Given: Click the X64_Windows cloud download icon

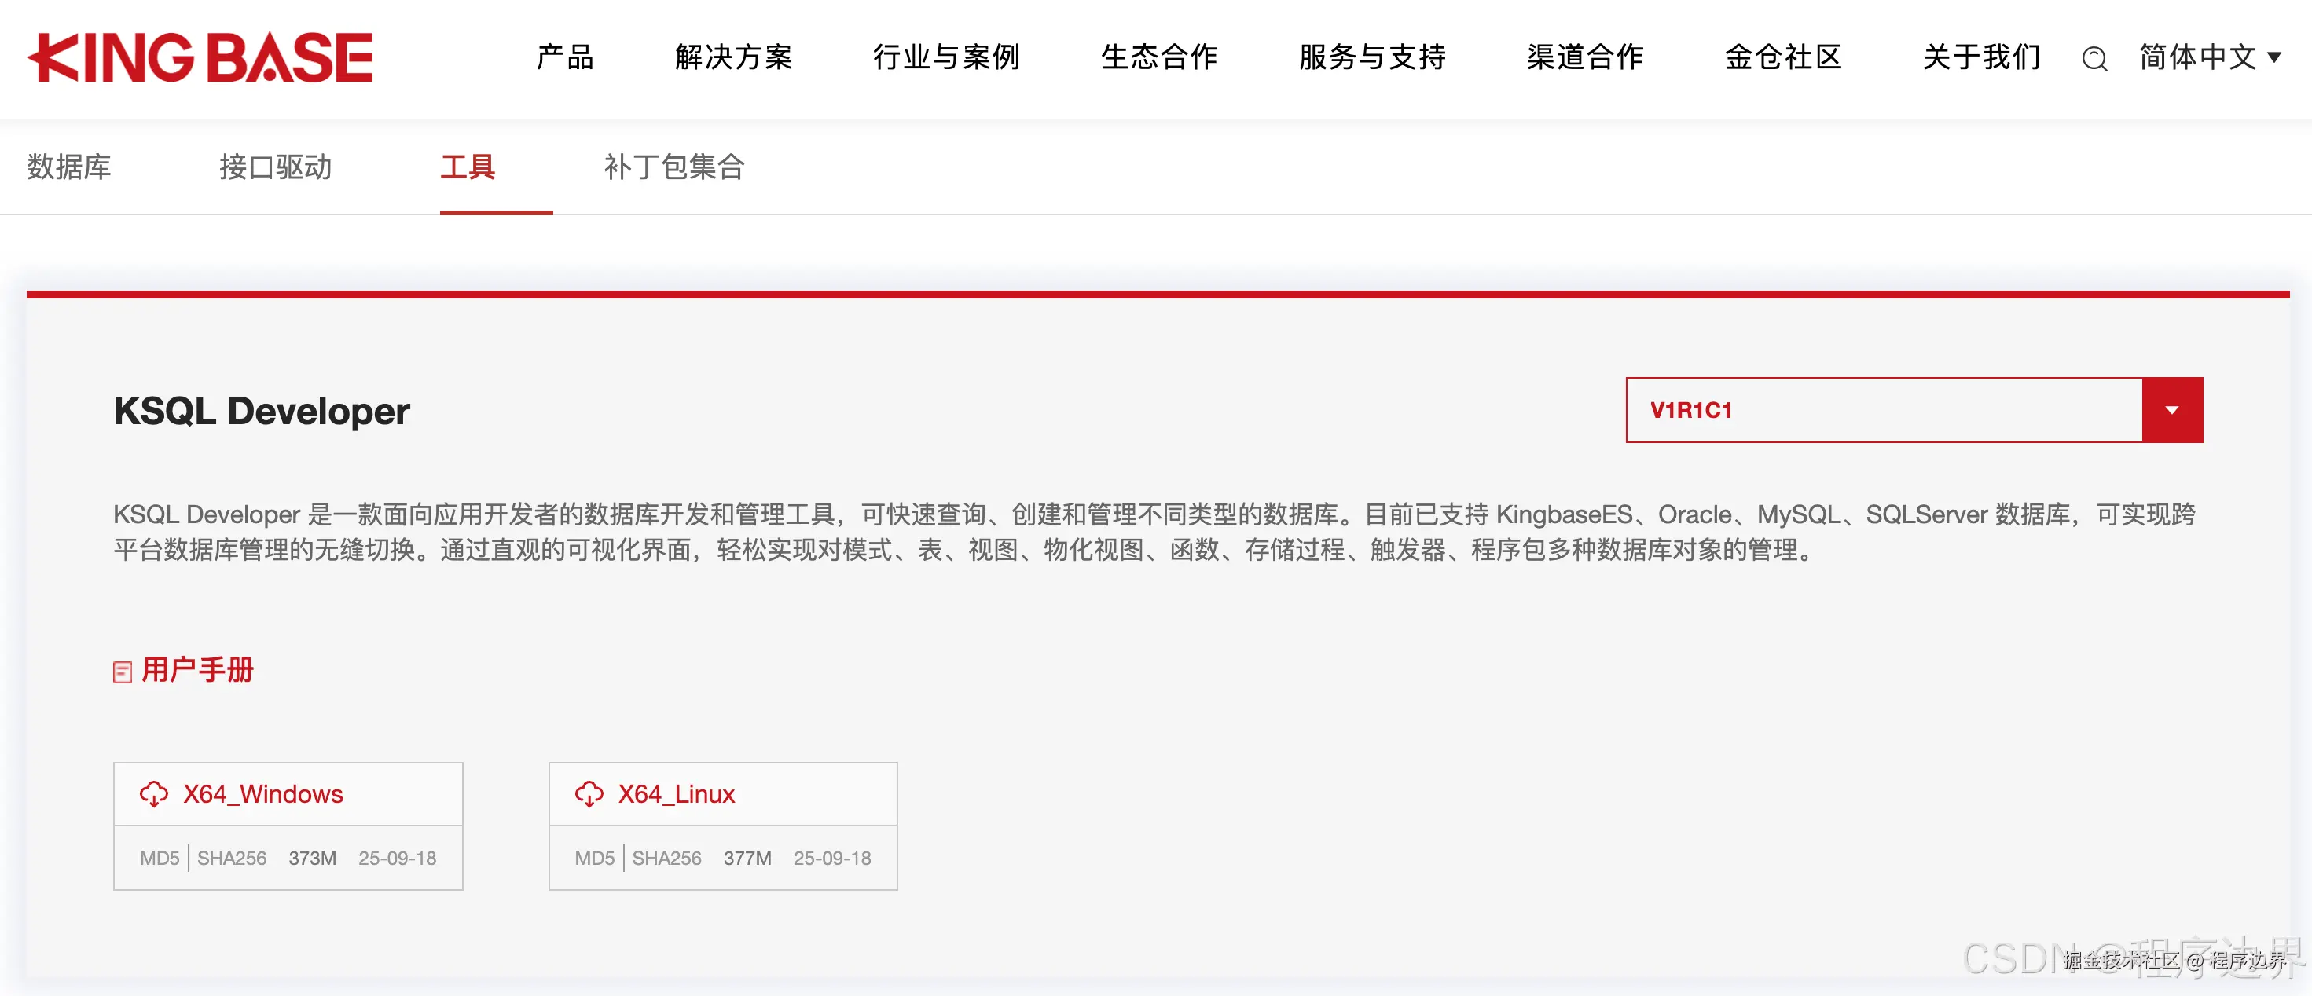Looking at the screenshot, I should click(153, 794).
